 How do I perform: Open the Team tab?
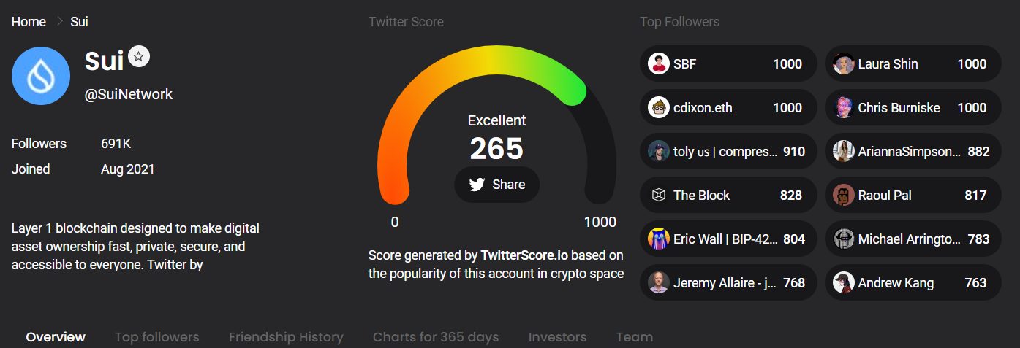634,337
